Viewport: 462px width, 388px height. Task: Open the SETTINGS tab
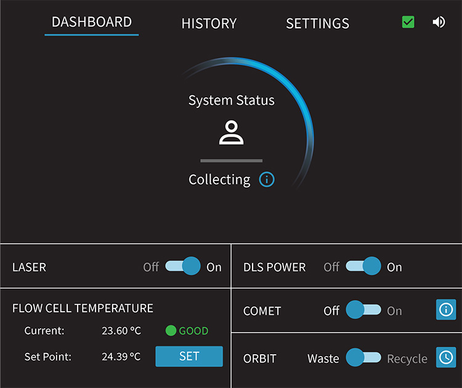tap(317, 23)
